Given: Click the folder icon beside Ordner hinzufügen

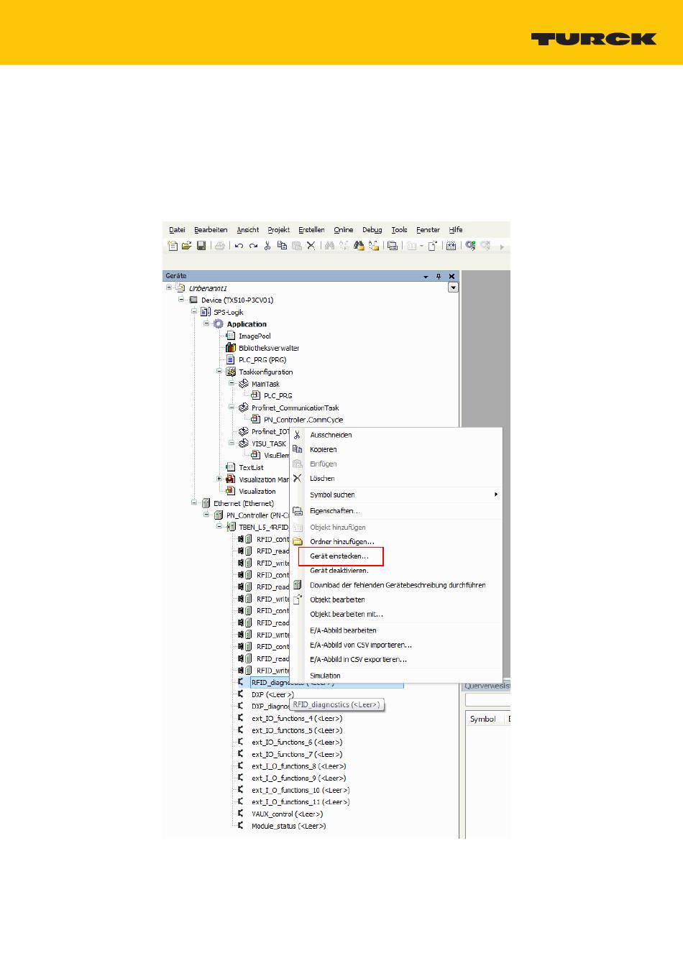Looking at the screenshot, I should (297, 541).
